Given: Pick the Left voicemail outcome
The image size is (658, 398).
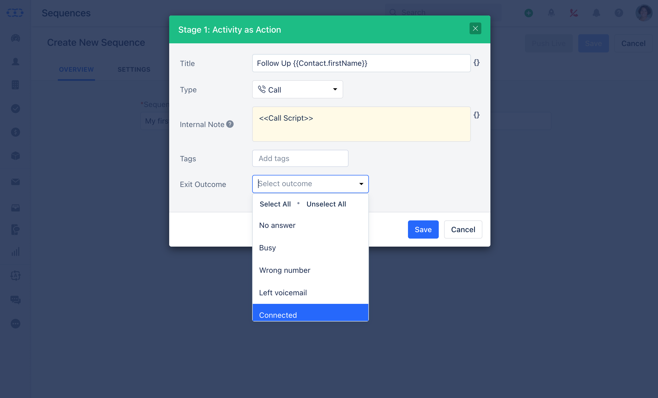Looking at the screenshot, I should pos(310,293).
